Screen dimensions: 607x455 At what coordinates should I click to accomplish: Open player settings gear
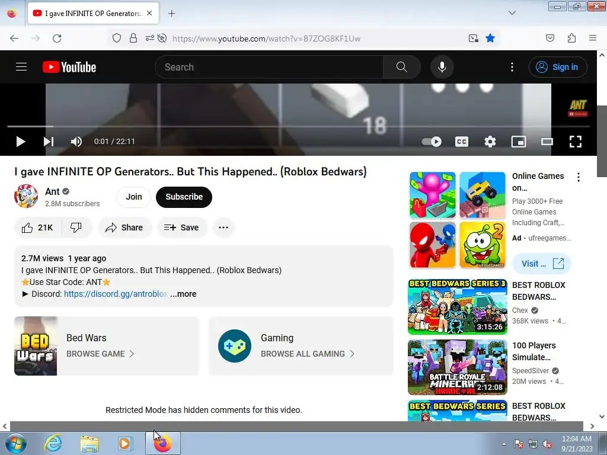click(490, 142)
